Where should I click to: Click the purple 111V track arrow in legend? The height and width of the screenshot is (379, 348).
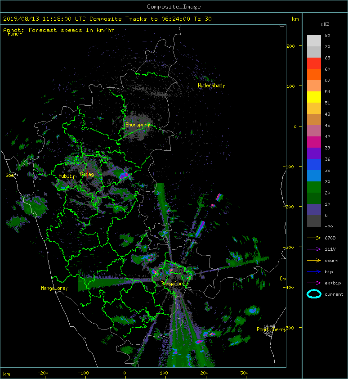314,249
